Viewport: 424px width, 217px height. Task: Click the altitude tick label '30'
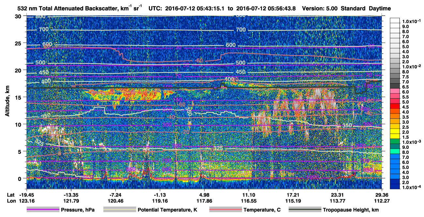point(19,16)
